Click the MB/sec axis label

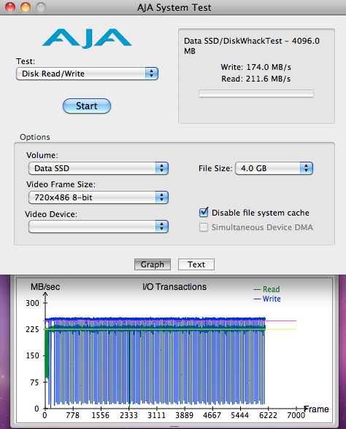[45, 287]
